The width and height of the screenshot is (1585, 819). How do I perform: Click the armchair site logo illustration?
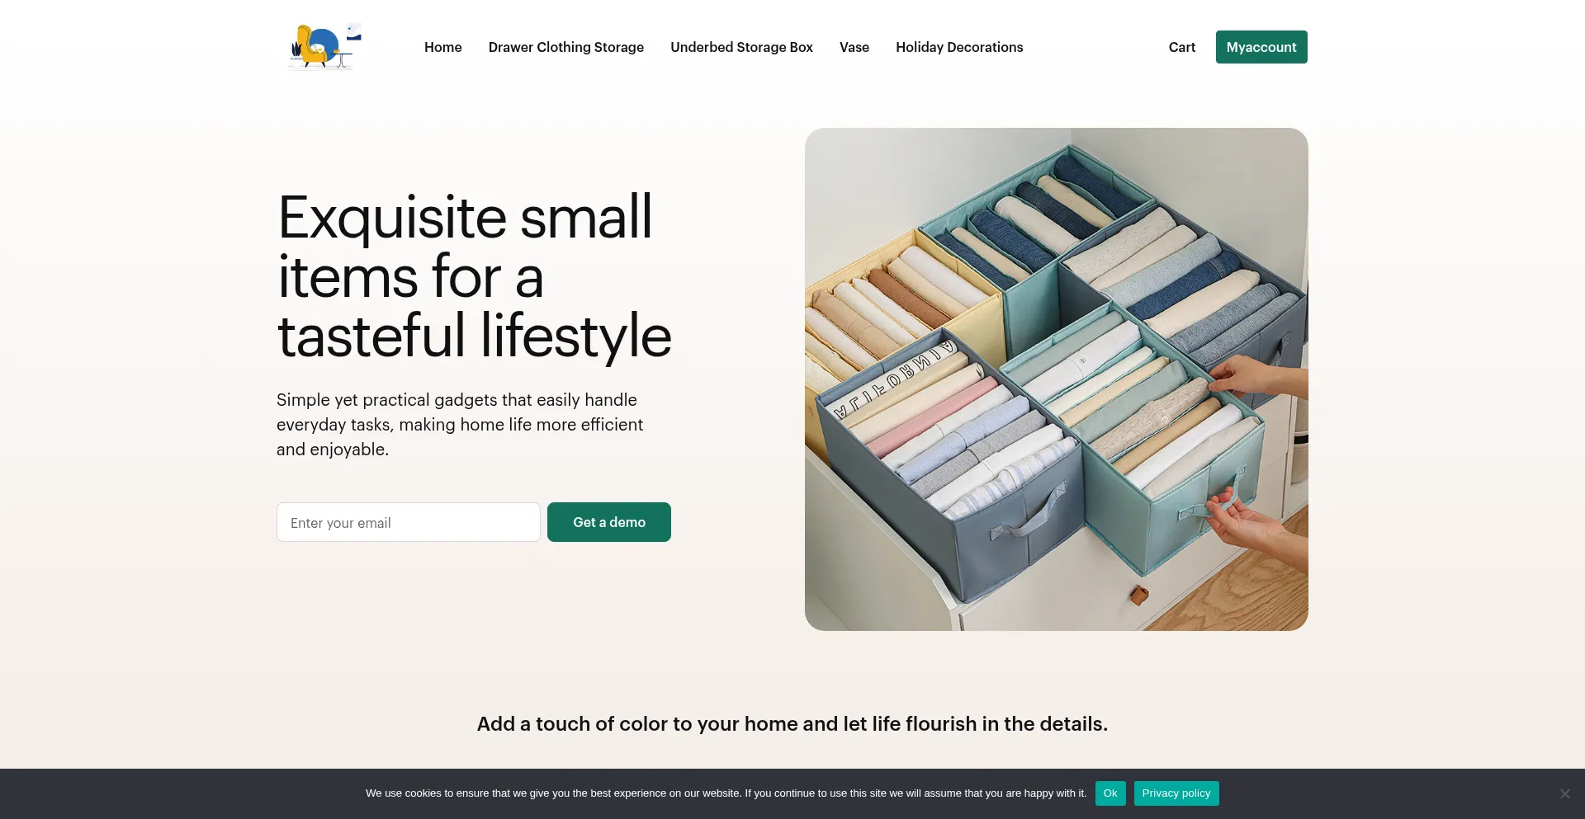click(322, 45)
